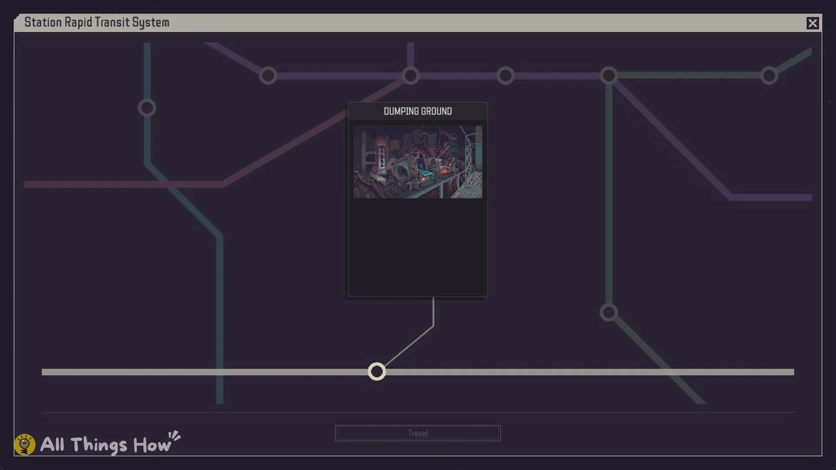836x470 pixels.
Task: Select the highlighted station on the white line
Action: (377, 372)
